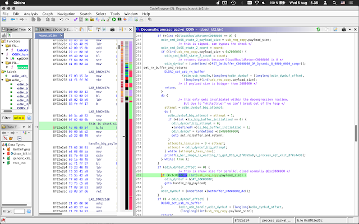This screenshot has height=224, width=359.
Task: Collapse all Data Types tree nodes
Action: [20, 138]
